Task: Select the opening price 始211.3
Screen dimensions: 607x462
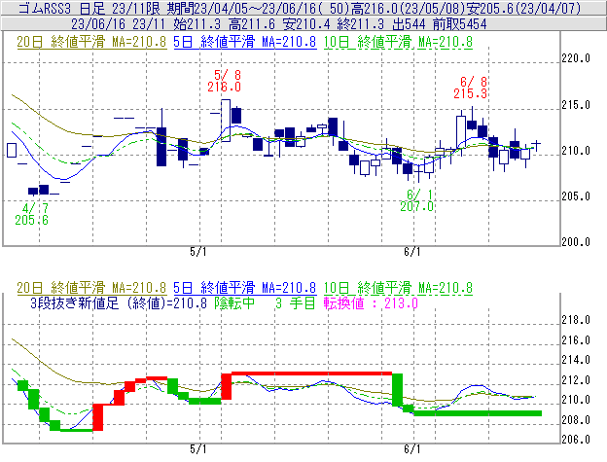Action: [196, 24]
